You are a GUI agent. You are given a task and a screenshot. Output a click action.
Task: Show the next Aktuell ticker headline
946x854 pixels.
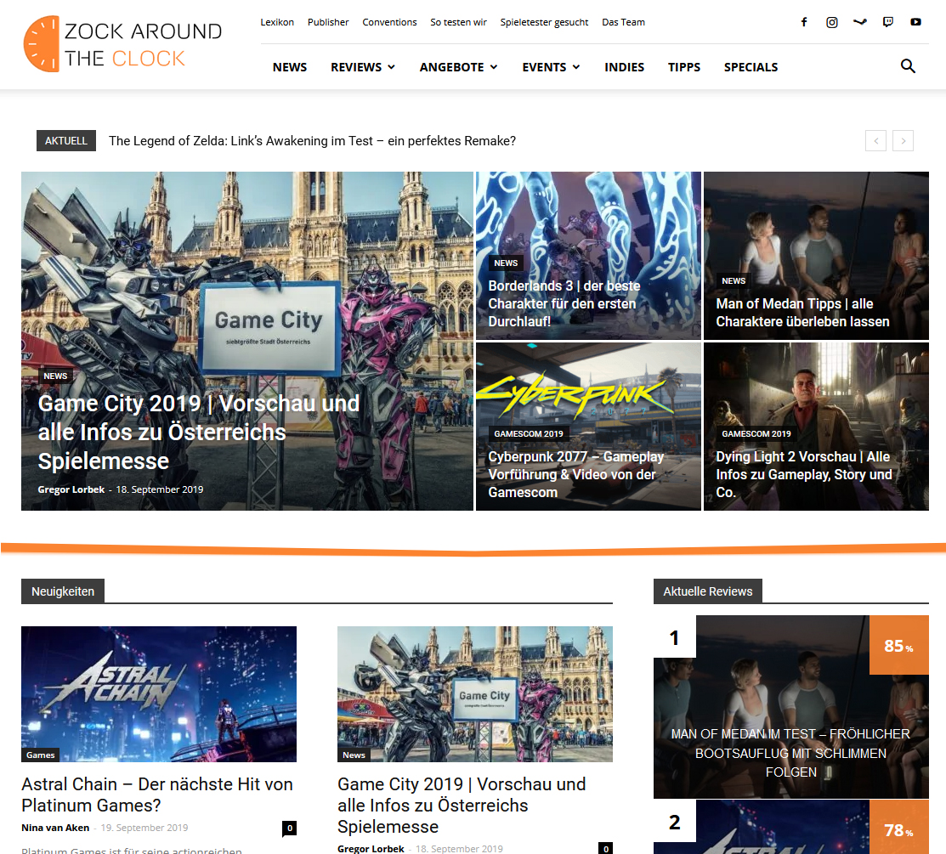[x=904, y=140]
